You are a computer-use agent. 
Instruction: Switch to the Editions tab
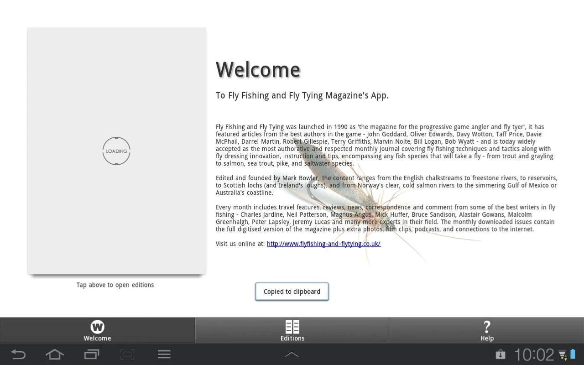(292, 331)
